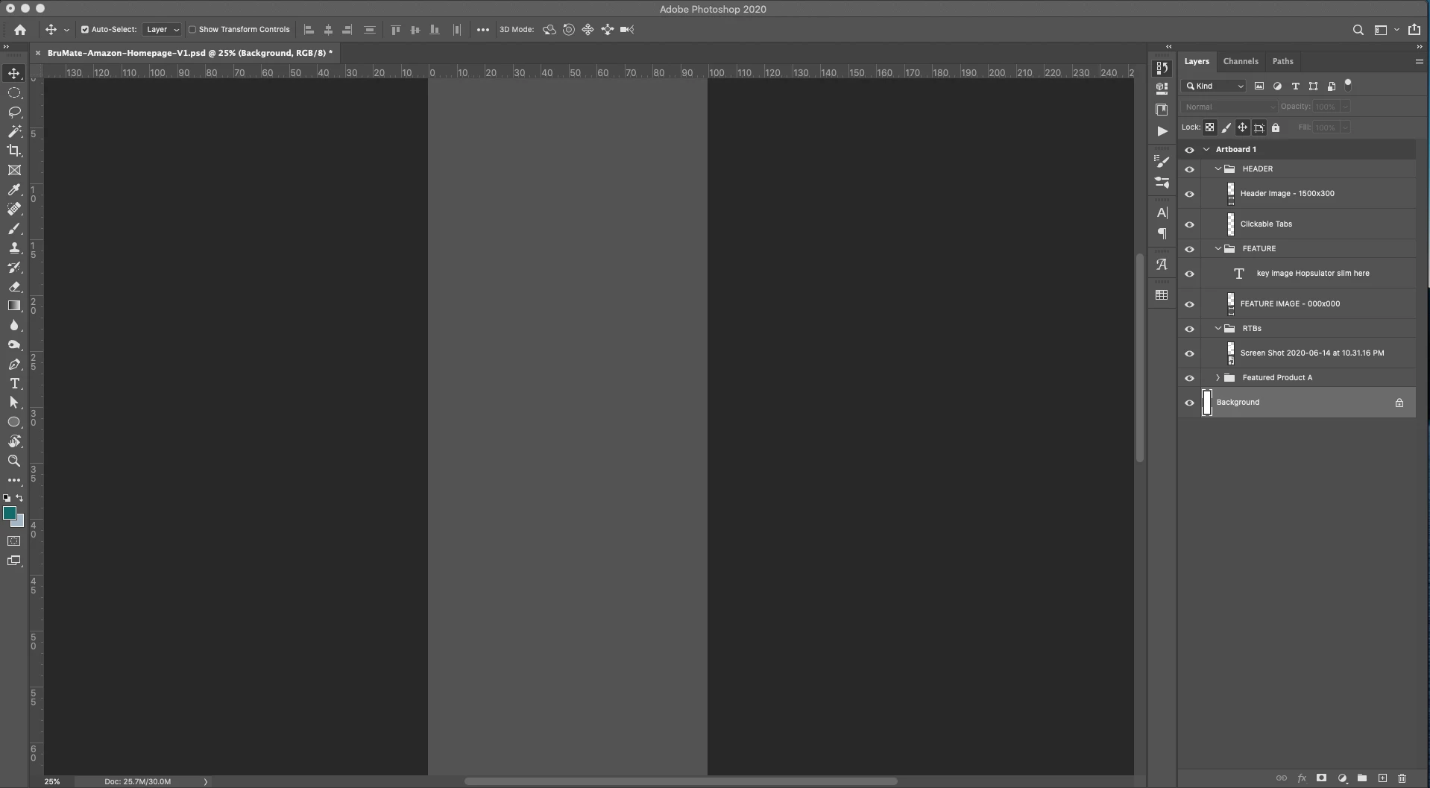The width and height of the screenshot is (1430, 788).
Task: Select the Frame tool
Action: click(x=14, y=170)
